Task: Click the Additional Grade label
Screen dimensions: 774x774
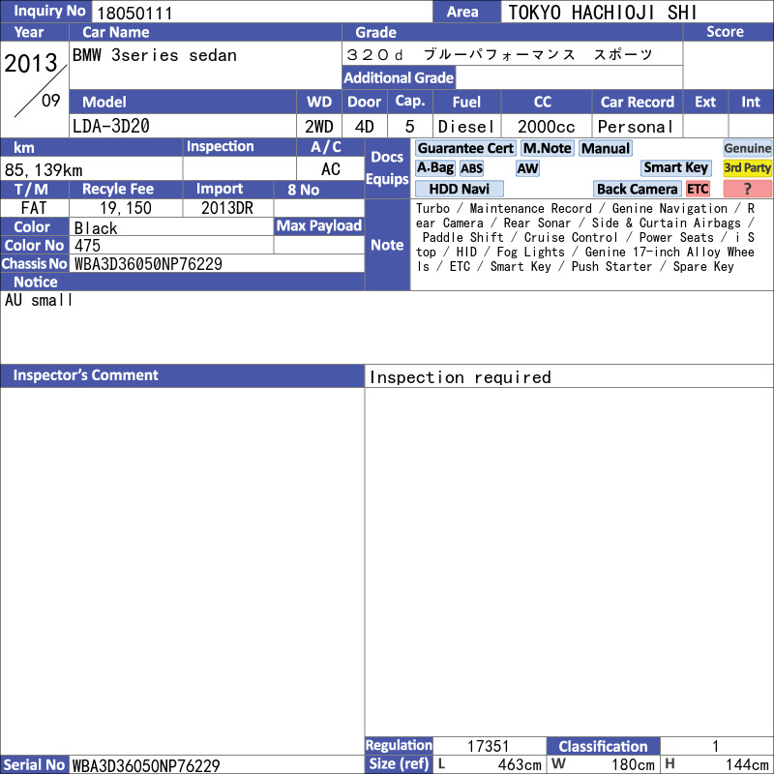Action: click(x=399, y=77)
